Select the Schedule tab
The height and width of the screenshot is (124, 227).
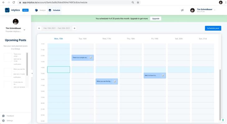54,10
